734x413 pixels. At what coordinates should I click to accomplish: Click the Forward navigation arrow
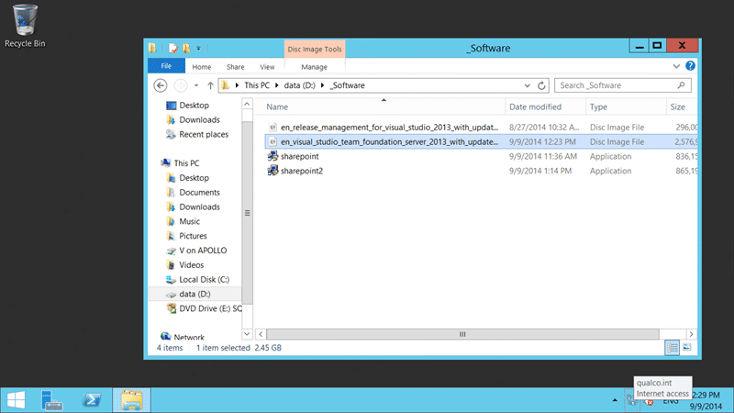[181, 85]
